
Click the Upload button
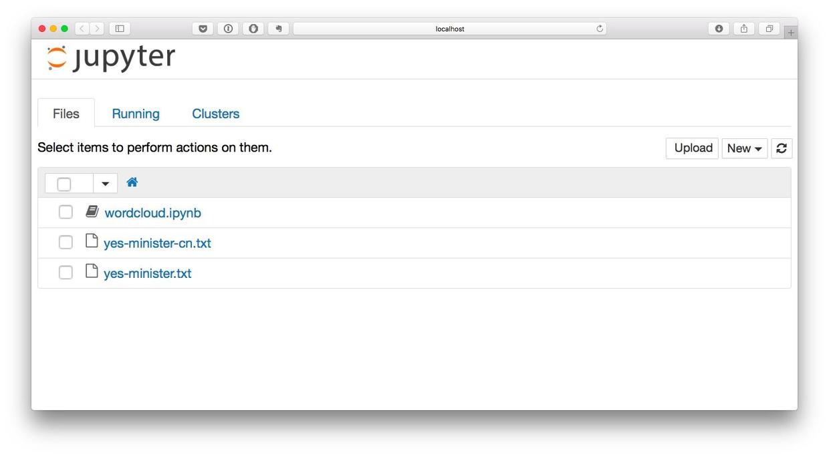pyautogui.click(x=693, y=148)
